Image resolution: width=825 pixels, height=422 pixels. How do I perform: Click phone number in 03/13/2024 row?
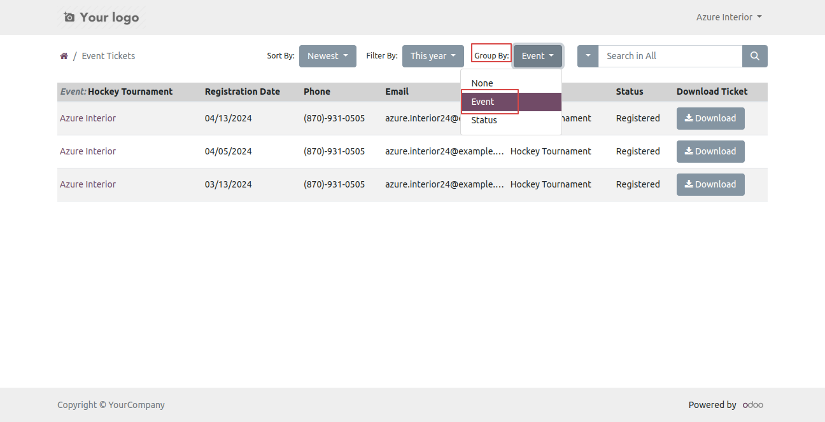tap(334, 184)
